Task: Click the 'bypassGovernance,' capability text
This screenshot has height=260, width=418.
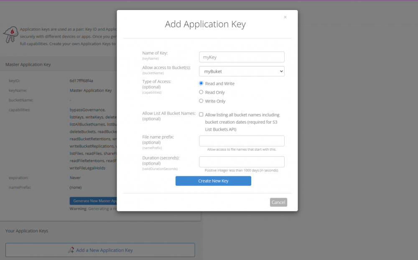Action: click(x=88, y=110)
